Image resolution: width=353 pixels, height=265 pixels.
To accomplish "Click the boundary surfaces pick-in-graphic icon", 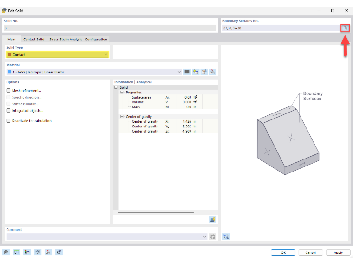I will pos(345,28).
